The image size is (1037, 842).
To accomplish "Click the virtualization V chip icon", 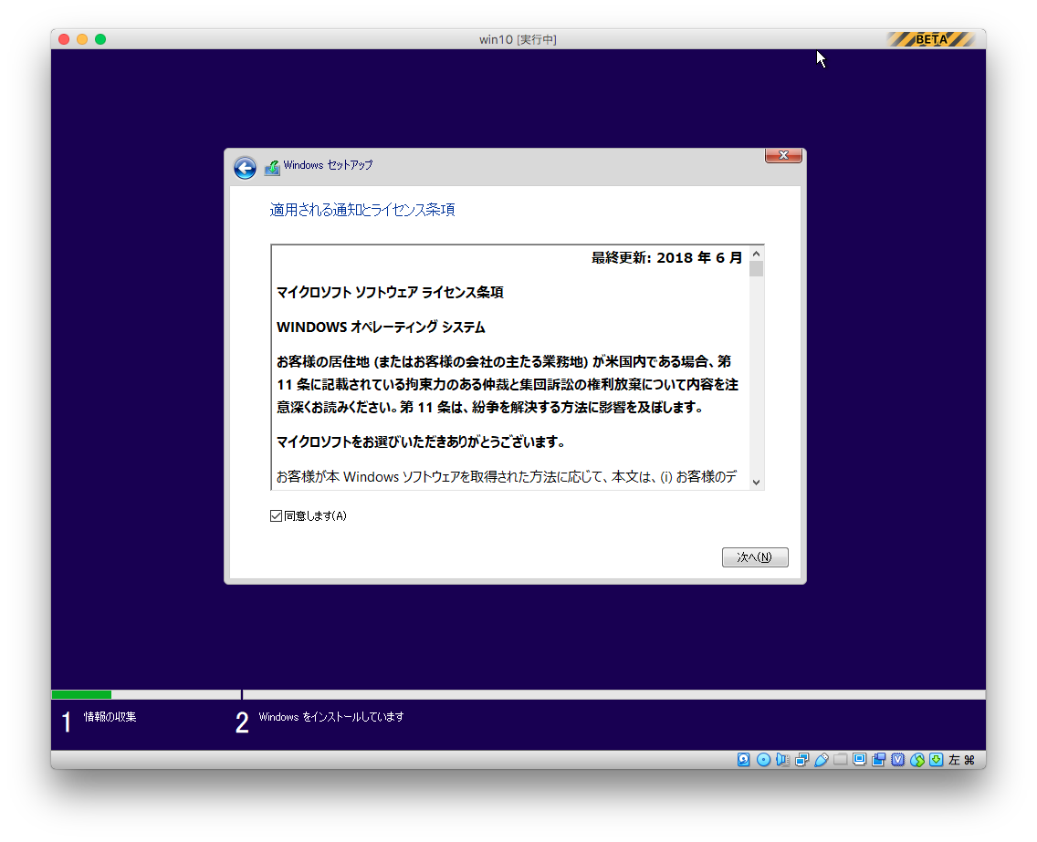I will point(897,759).
